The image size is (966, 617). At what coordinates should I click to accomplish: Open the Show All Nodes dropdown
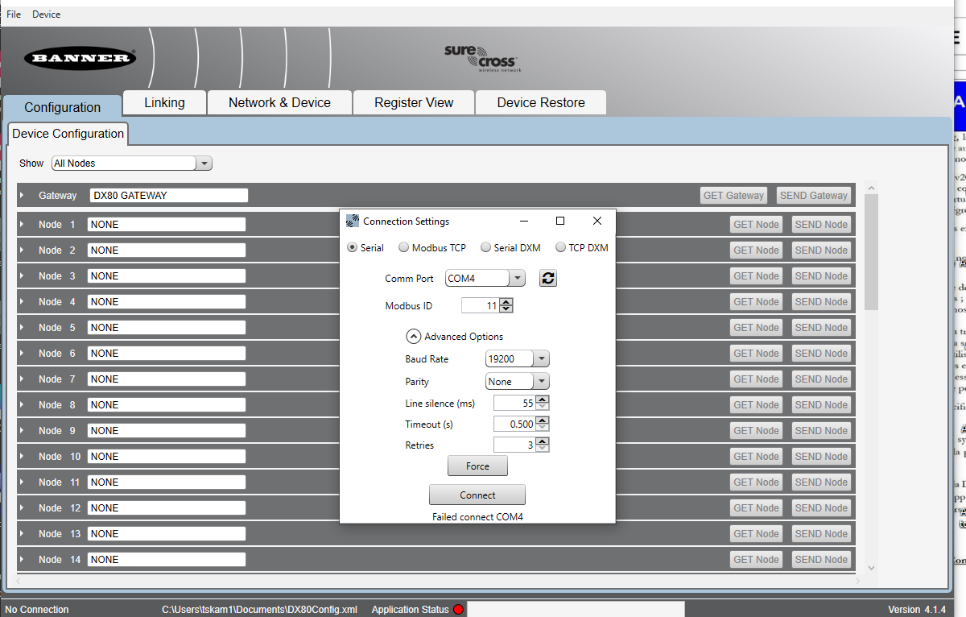pos(204,164)
